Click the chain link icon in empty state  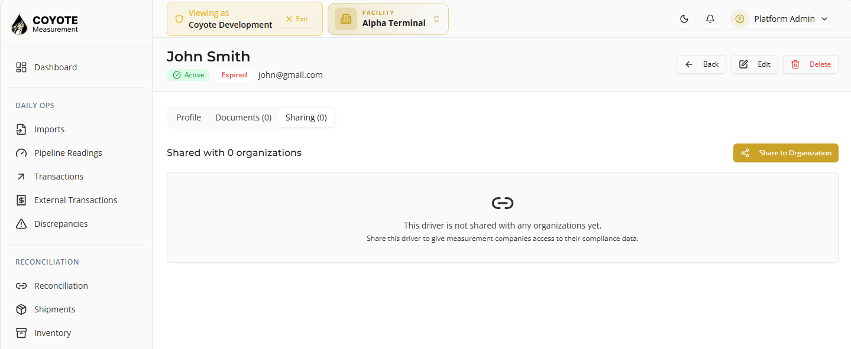[503, 203]
